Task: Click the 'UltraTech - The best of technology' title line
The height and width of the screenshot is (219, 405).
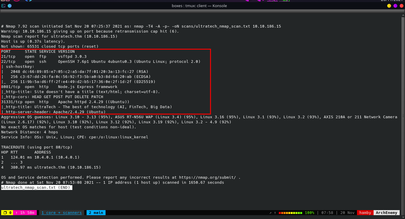Action: coord(87,107)
